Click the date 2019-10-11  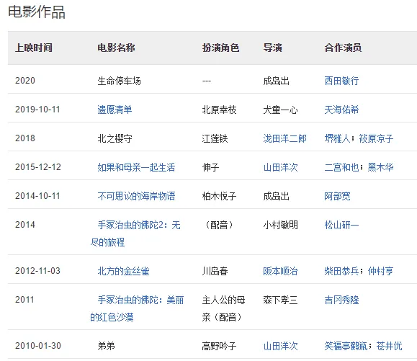click(x=37, y=110)
